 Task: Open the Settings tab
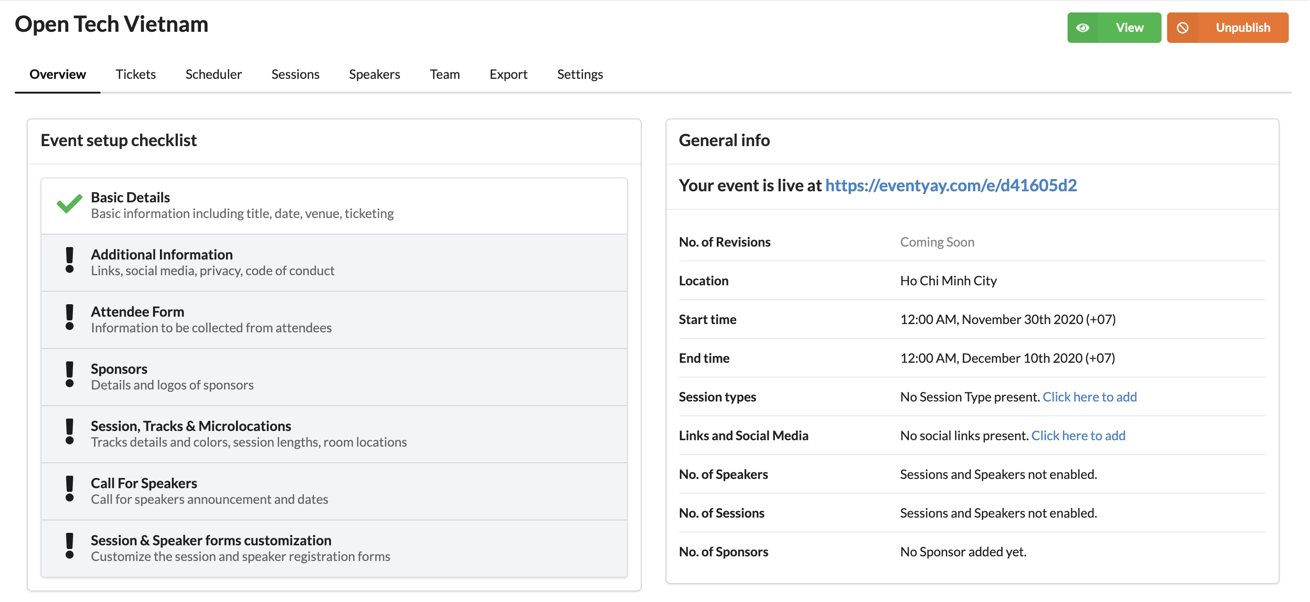click(x=580, y=74)
